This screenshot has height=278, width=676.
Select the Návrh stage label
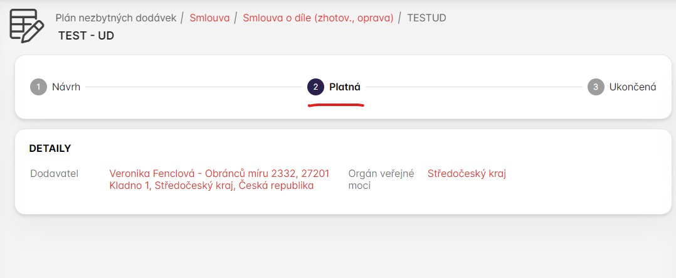[66, 87]
